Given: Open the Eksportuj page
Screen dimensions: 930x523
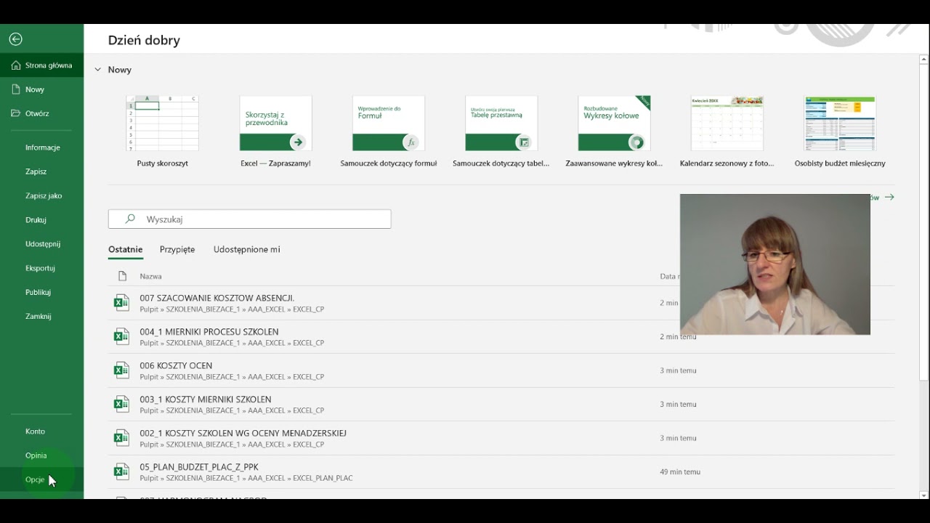Looking at the screenshot, I should (x=42, y=268).
